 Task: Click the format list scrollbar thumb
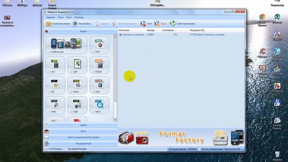tap(115, 70)
